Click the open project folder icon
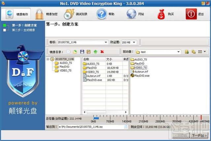Image resolution: width=211 pixels, height=141 pixels. pos(75,52)
